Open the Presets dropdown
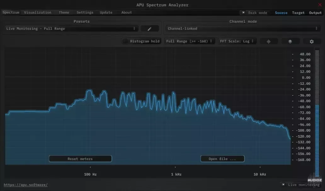 (x=71, y=29)
